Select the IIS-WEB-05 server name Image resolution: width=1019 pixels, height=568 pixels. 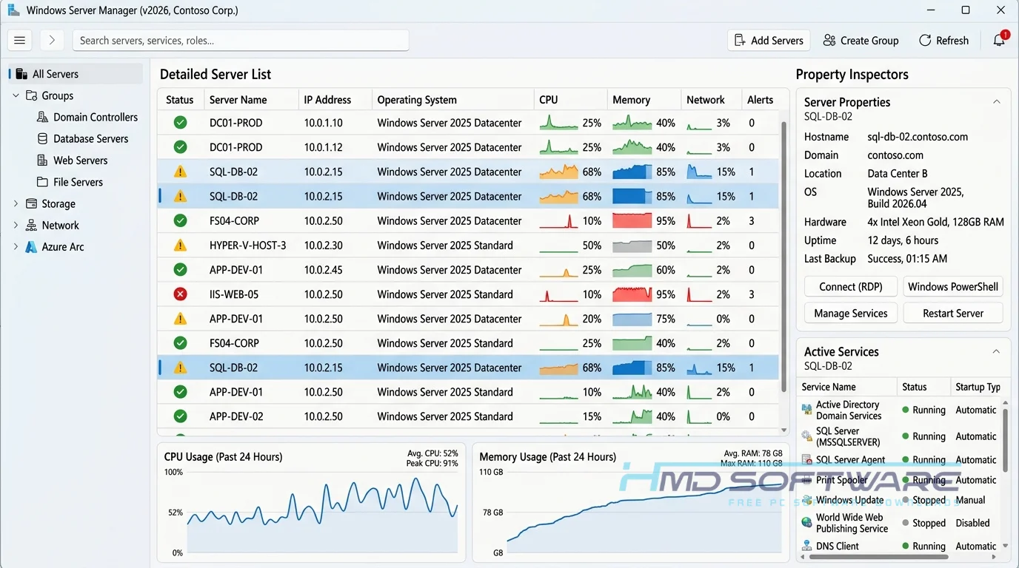click(x=234, y=294)
